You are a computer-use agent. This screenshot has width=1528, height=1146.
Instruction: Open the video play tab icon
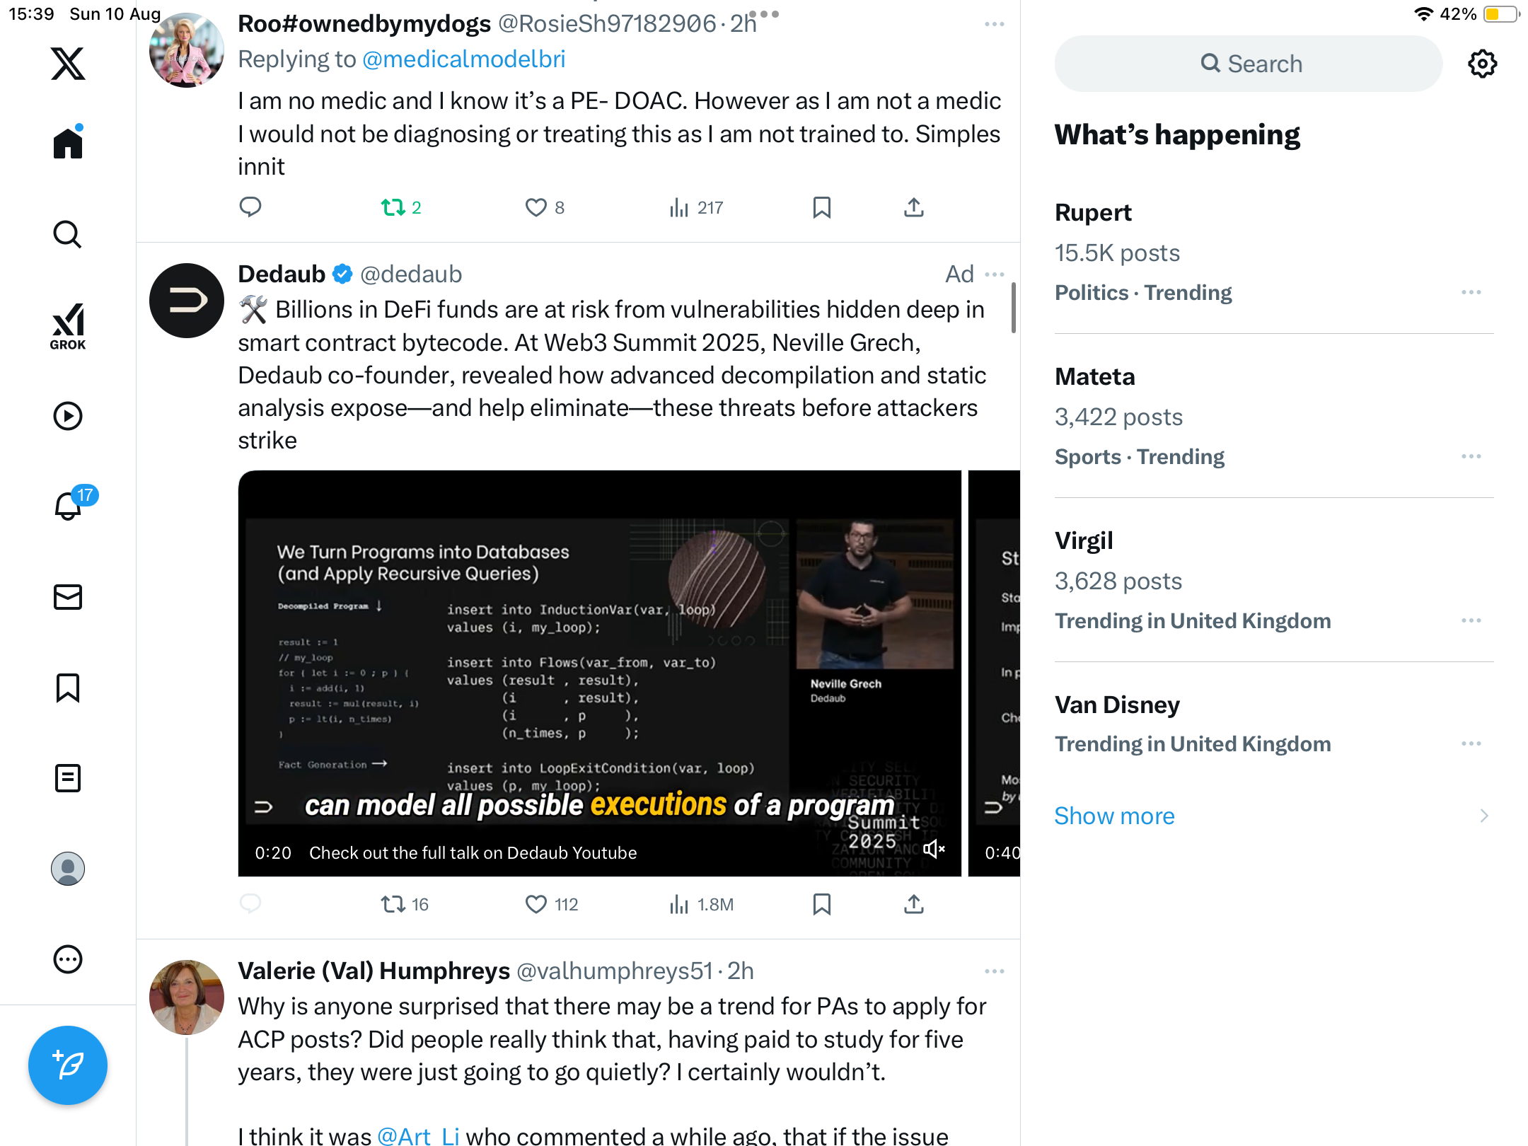tap(68, 416)
